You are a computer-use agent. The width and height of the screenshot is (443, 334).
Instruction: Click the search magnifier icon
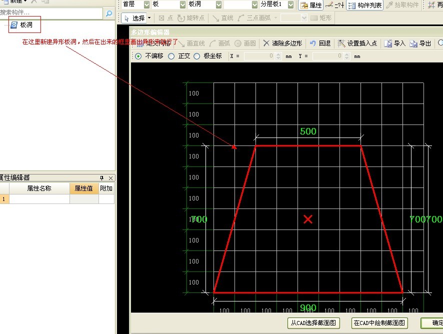pos(109,13)
